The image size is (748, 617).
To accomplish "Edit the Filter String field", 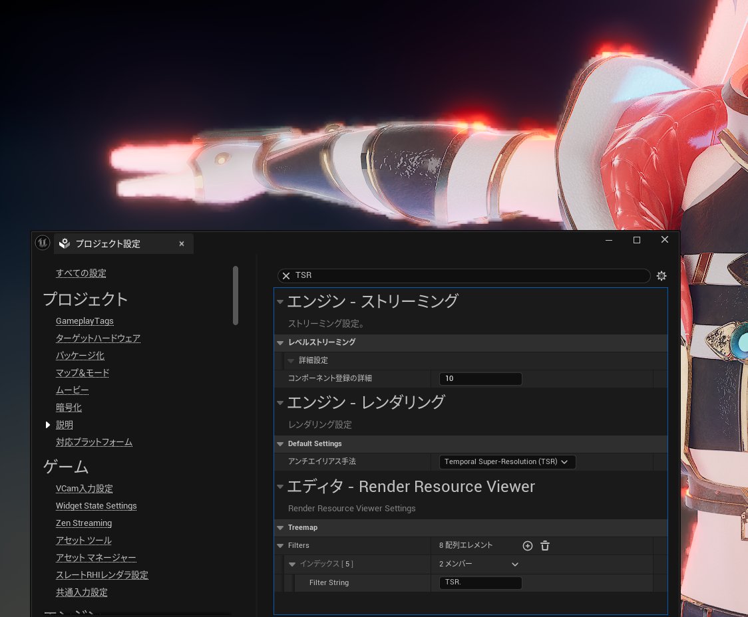I will pos(480,582).
